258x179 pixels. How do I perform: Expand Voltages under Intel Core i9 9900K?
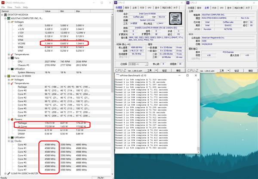tap(9, 80)
